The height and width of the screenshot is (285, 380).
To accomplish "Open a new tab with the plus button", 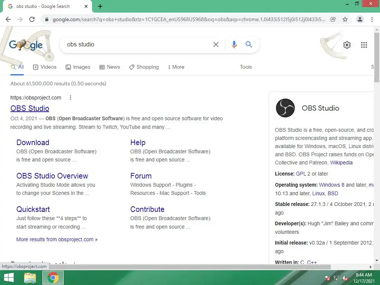I will [x=100, y=6].
